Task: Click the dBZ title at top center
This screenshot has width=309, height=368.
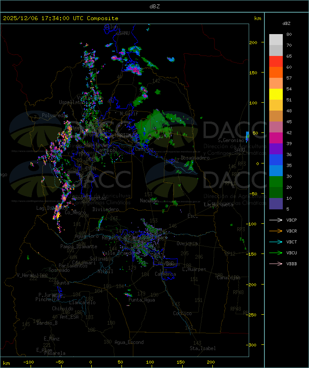Action: [155, 7]
